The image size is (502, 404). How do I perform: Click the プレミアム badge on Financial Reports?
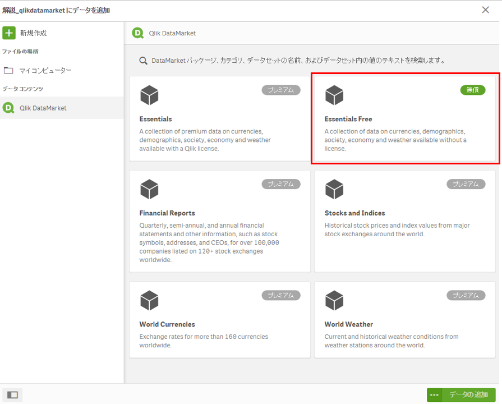pyautogui.click(x=281, y=184)
